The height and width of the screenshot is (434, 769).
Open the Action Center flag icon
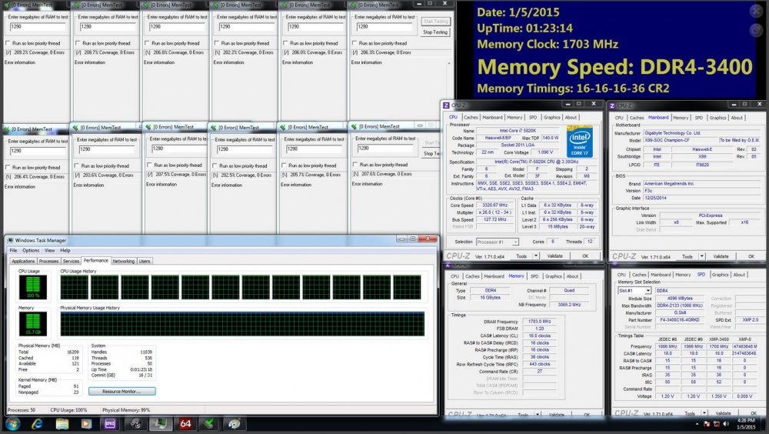coord(707,424)
